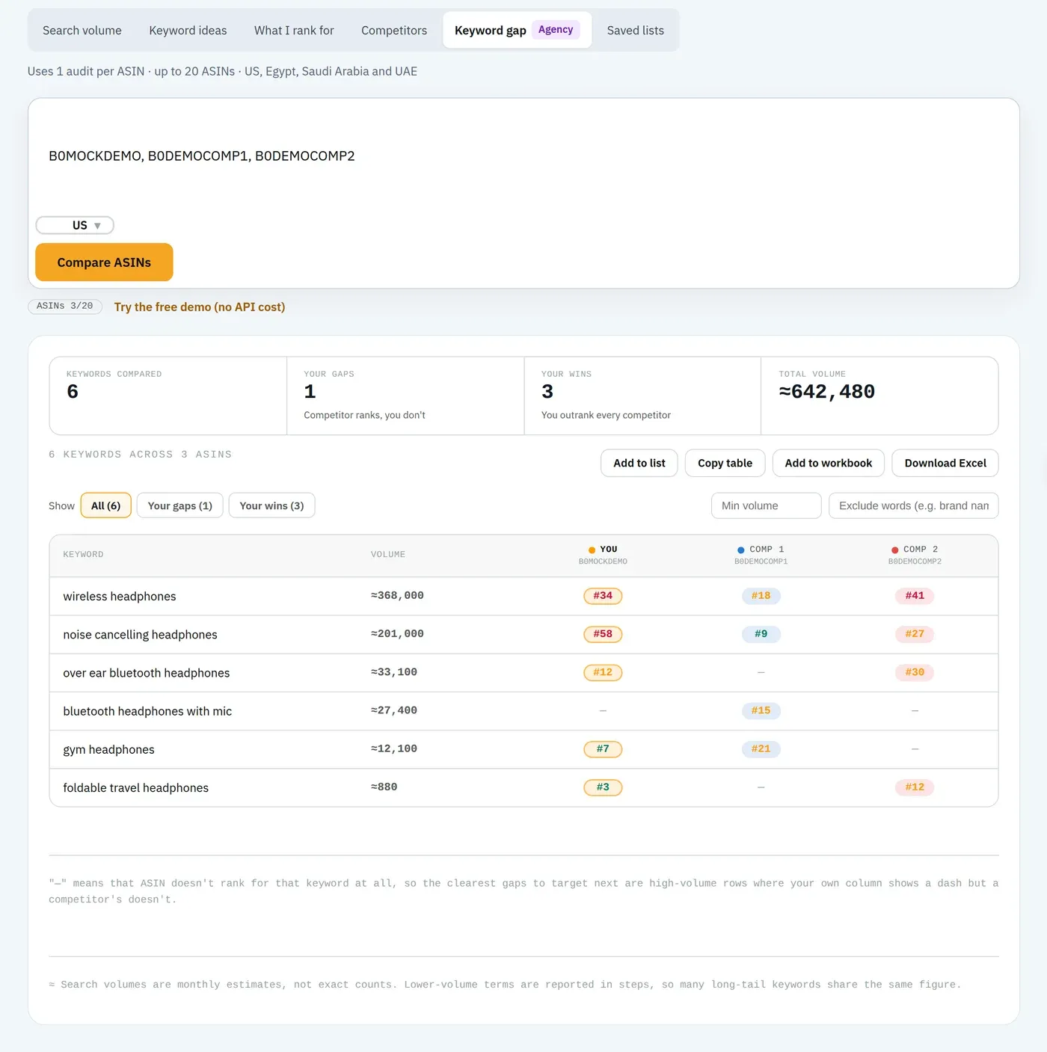This screenshot has height=1052, width=1047.
Task: Open the Saved lists tab
Action: click(x=636, y=31)
